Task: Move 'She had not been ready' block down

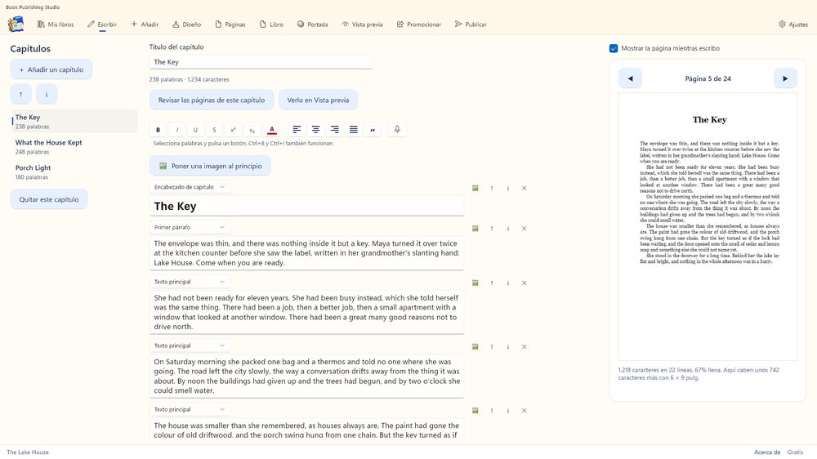Action: click(x=508, y=283)
